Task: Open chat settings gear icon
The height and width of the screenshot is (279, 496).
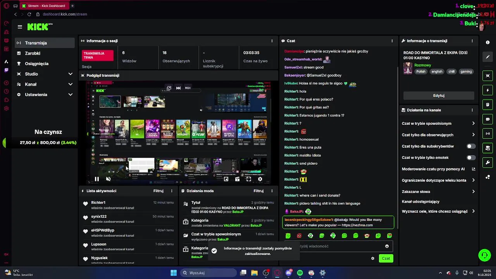Action: coord(373,258)
